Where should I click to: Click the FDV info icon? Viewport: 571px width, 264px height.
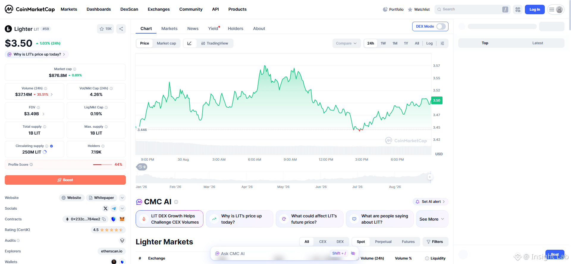pos(38,108)
